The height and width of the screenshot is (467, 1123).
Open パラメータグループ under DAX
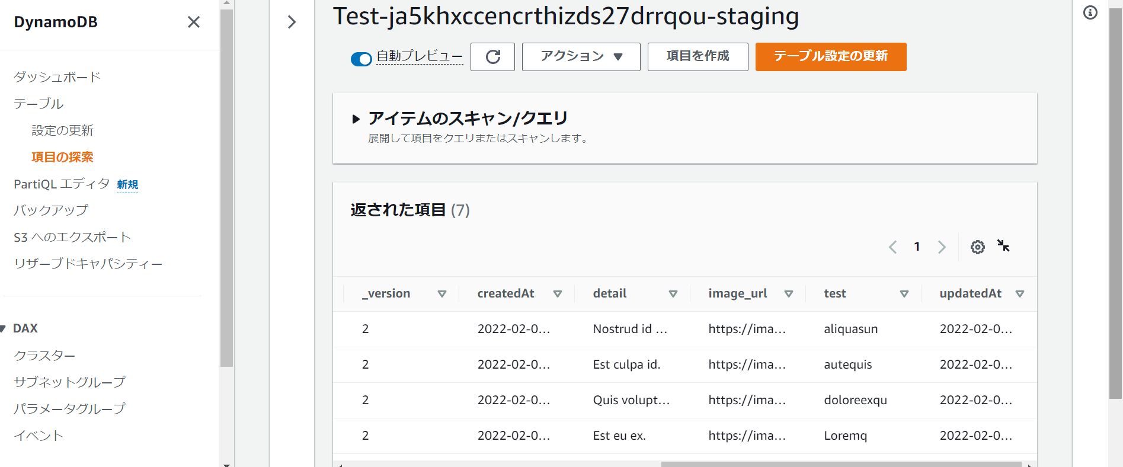point(69,409)
